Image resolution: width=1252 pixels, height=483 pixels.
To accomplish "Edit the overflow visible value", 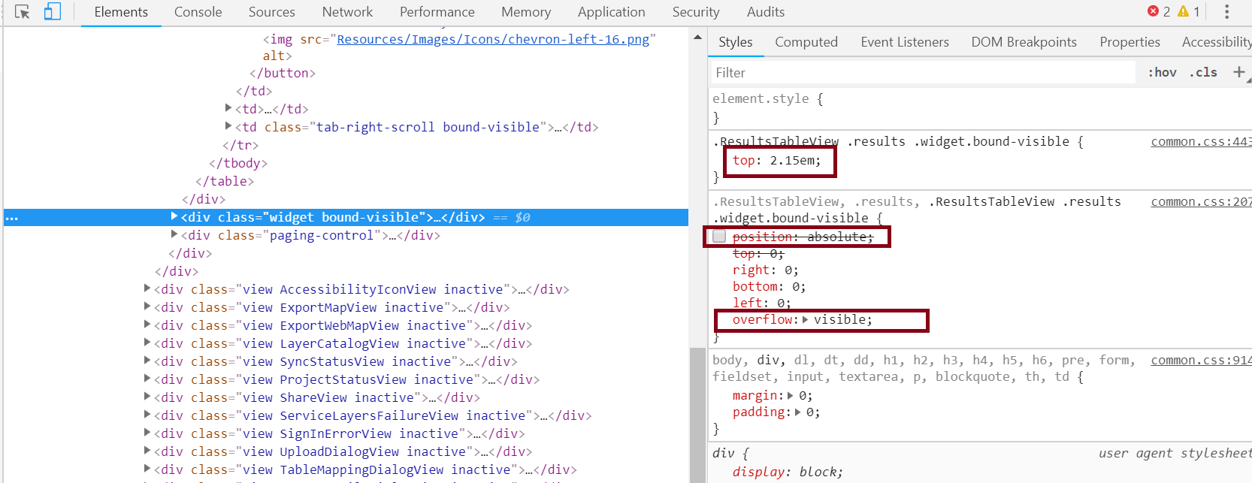I will pyautogui.click(x=839, y=320).
